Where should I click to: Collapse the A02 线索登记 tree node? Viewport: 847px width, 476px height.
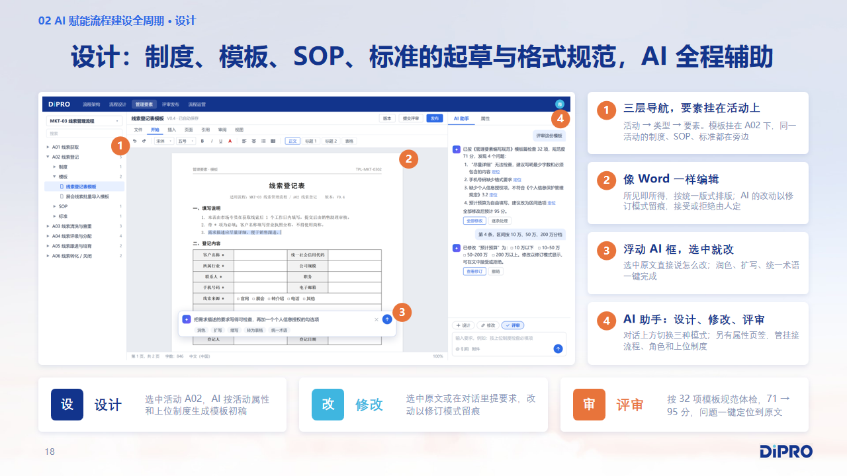coord(48,157)
